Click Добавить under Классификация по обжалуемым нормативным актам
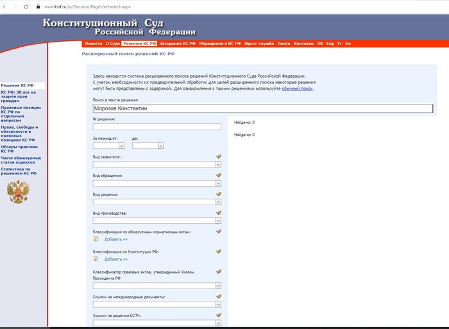 116,239
